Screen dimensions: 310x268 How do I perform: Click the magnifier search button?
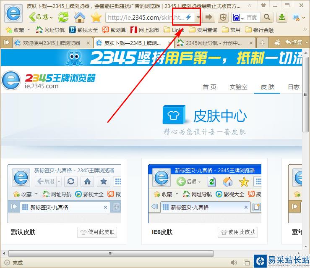click(x=267, y=17)
